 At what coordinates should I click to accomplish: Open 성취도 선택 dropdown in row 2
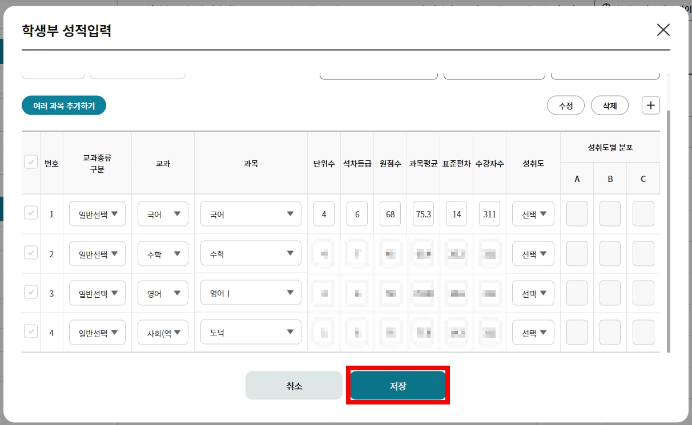pos(533,254)
